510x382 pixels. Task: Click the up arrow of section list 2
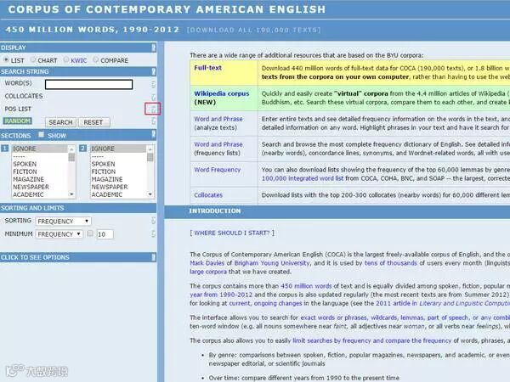point(150,149)
